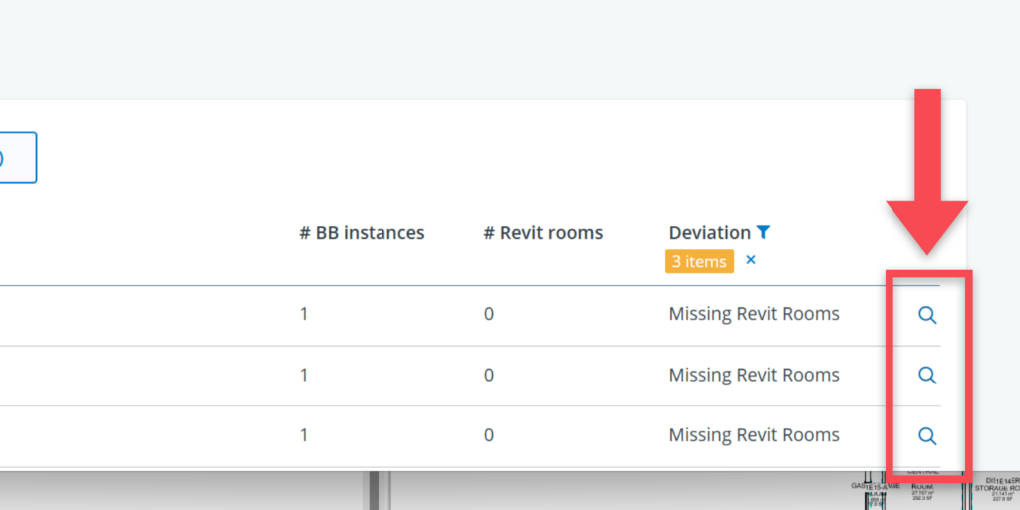The height and width of the screenshot is (510, 1020).
Task: Click the Deviation column header text
Action: [x=709, y=233]
